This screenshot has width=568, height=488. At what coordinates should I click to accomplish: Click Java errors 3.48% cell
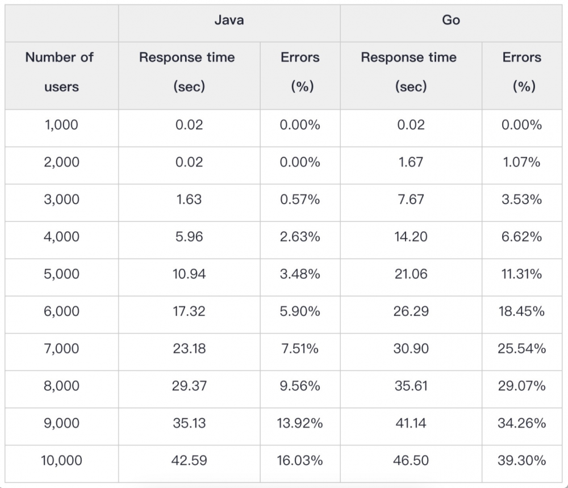point(300,274)
